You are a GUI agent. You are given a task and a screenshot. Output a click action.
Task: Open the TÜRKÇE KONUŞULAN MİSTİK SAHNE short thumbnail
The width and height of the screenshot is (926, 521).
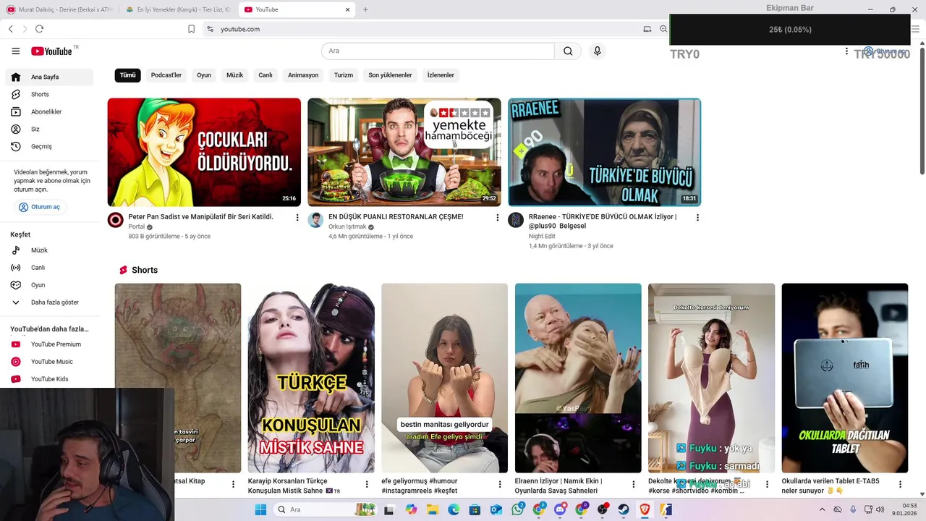(x=311, y=378)
